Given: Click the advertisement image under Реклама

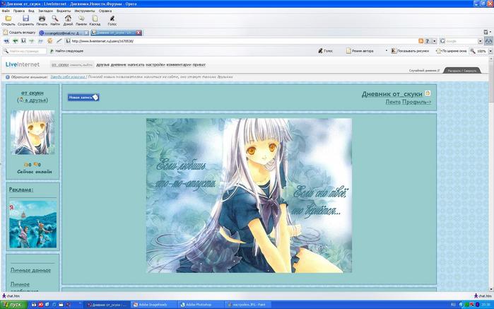Looking at the screenshot, I should pyautogui.click(x=33, y=224).
